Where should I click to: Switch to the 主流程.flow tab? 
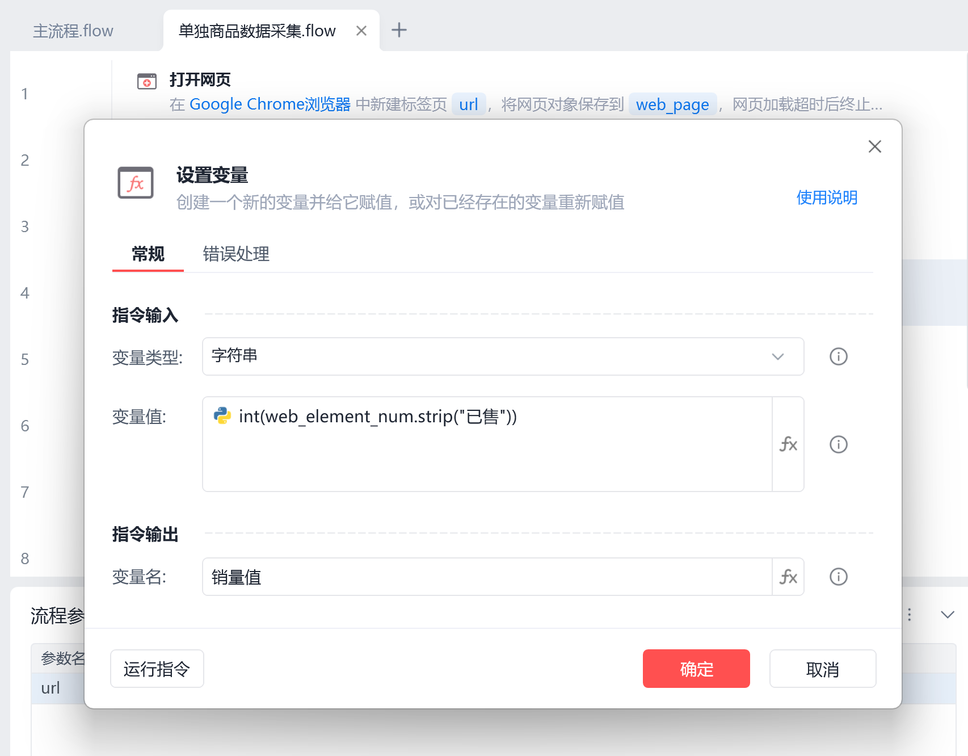[73, 30]
